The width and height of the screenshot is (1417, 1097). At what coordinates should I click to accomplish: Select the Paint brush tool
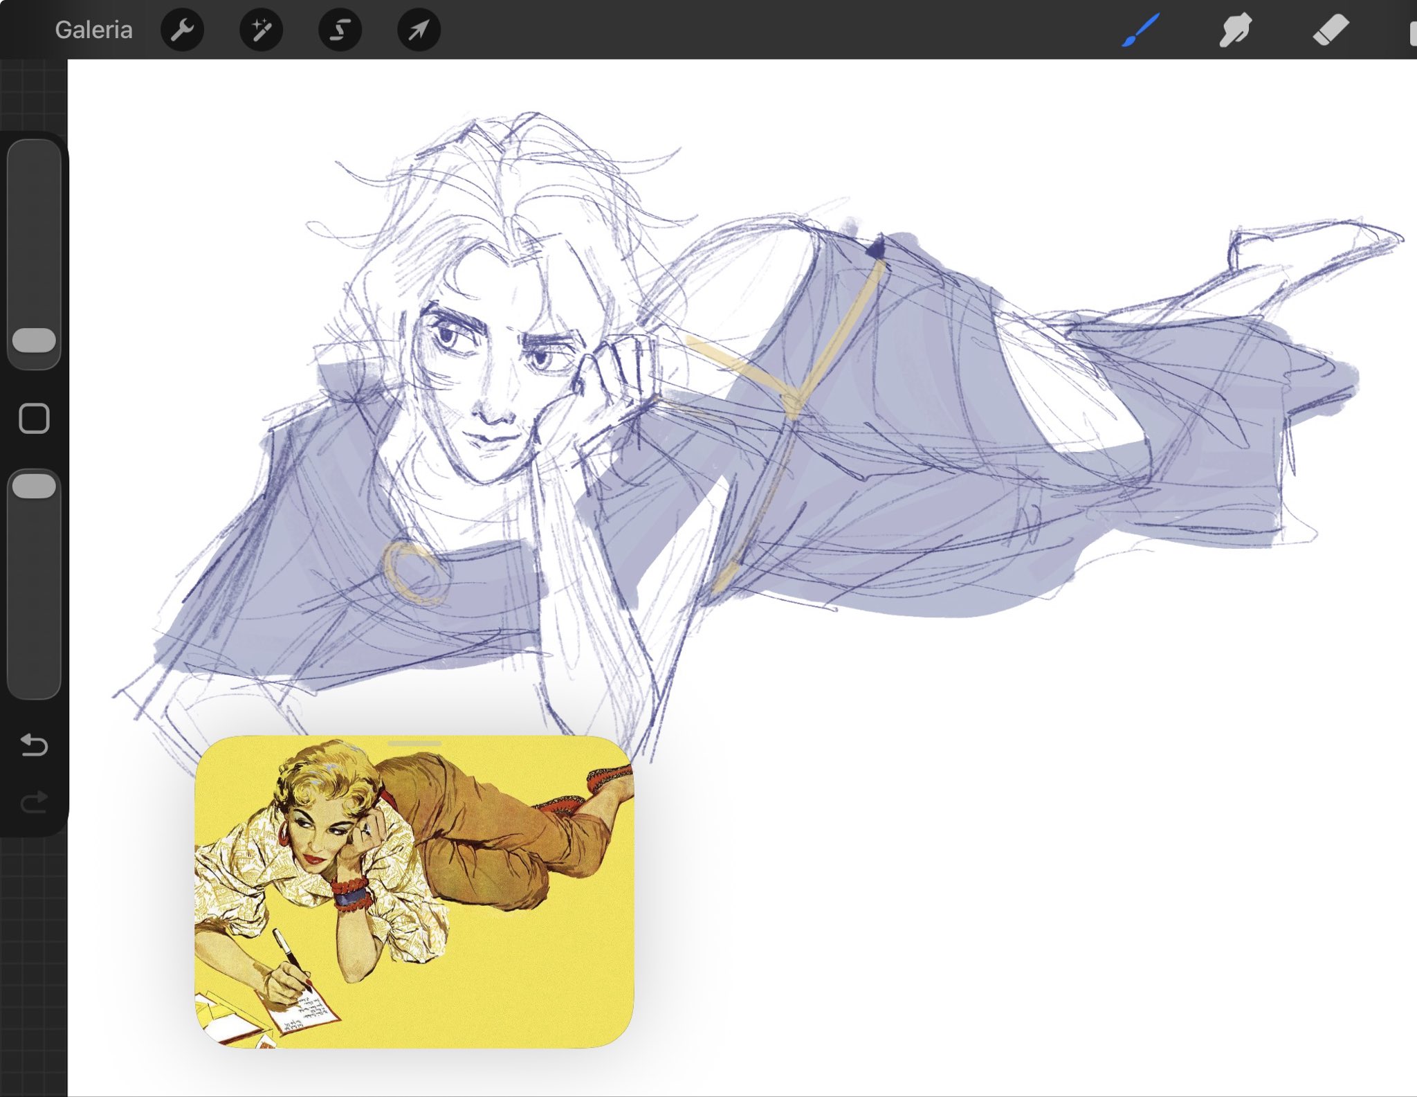point(1140,30)
